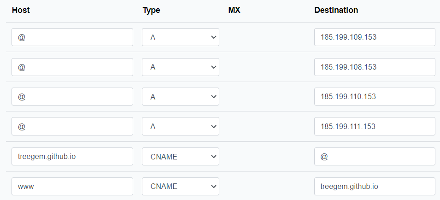Focus the host box for the 185.199.110.153 record
Image resolution: width=440 pixels, height=200 pixels.
(72, 97)
